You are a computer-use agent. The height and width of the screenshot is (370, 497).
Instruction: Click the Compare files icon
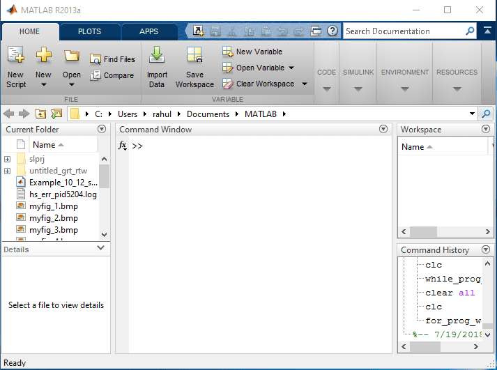pyautogui.click(x=96, y=75)
